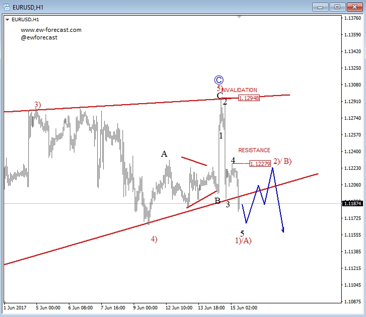Expand the EURUSD,H1 chart dropdown triangle

tap(7, 20)
